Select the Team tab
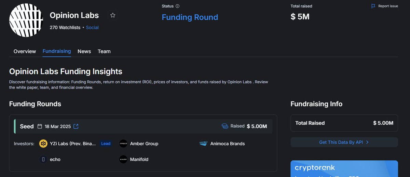 [x=104, y=51]
